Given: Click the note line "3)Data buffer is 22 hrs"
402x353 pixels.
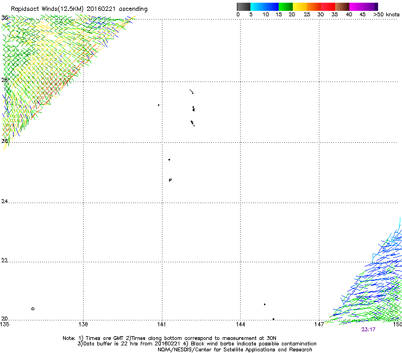Looking at the screenshot, I should [x=197, y=344].
